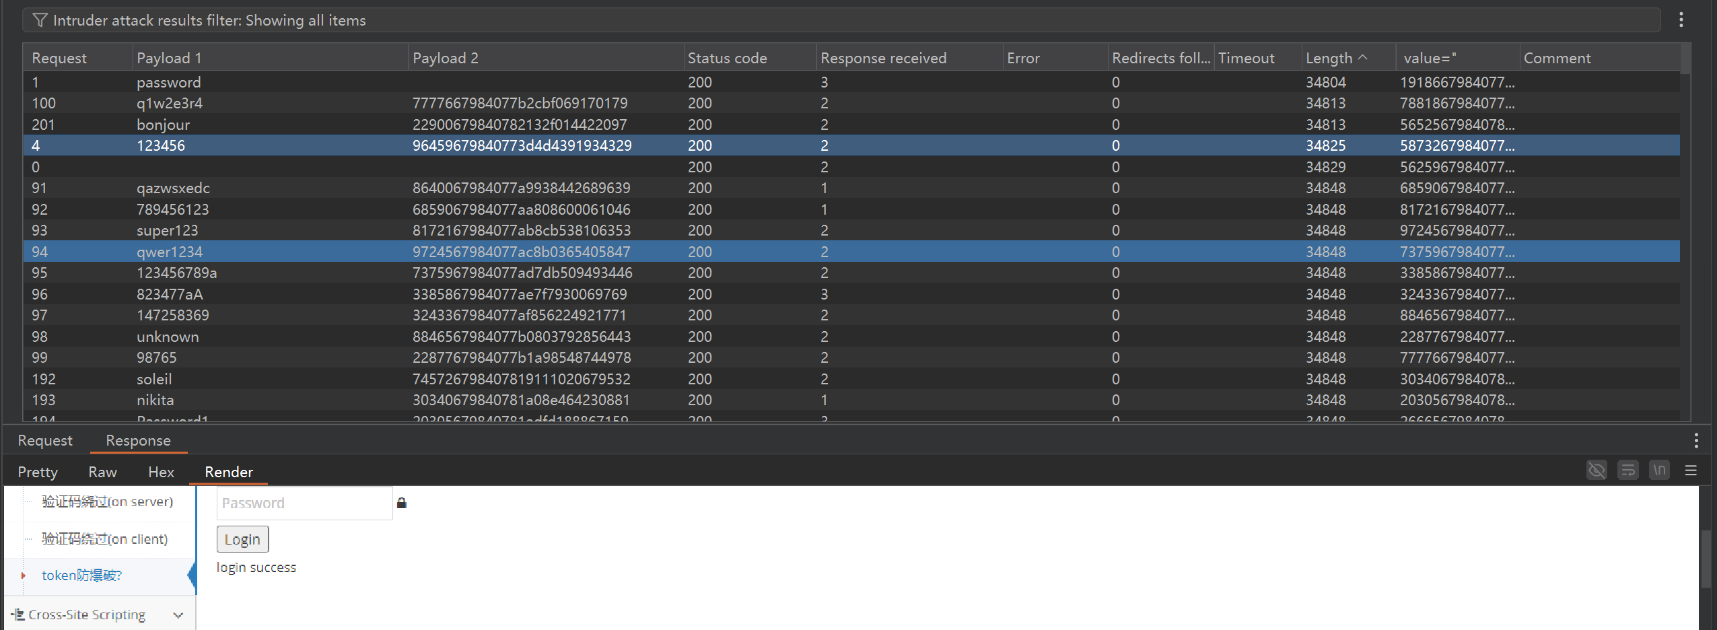Switch to the Raw response view

pyautogui.click(x=102, y=472)
